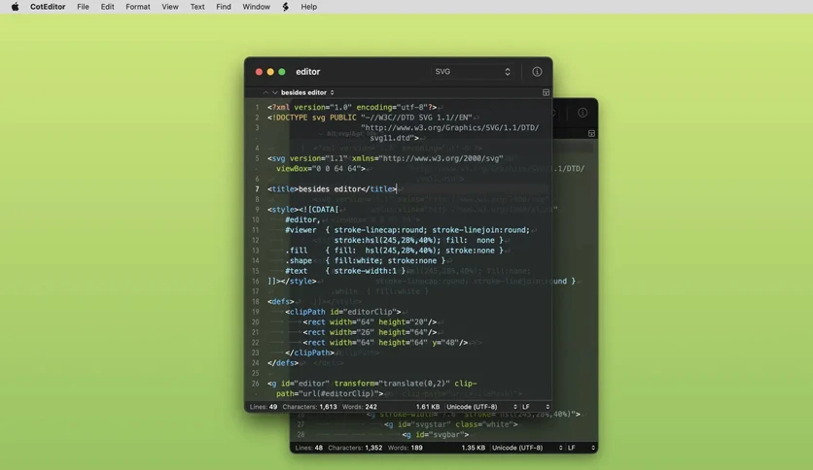
Task: Click the <g id="editor" transform line
Action: click(372, 385)
